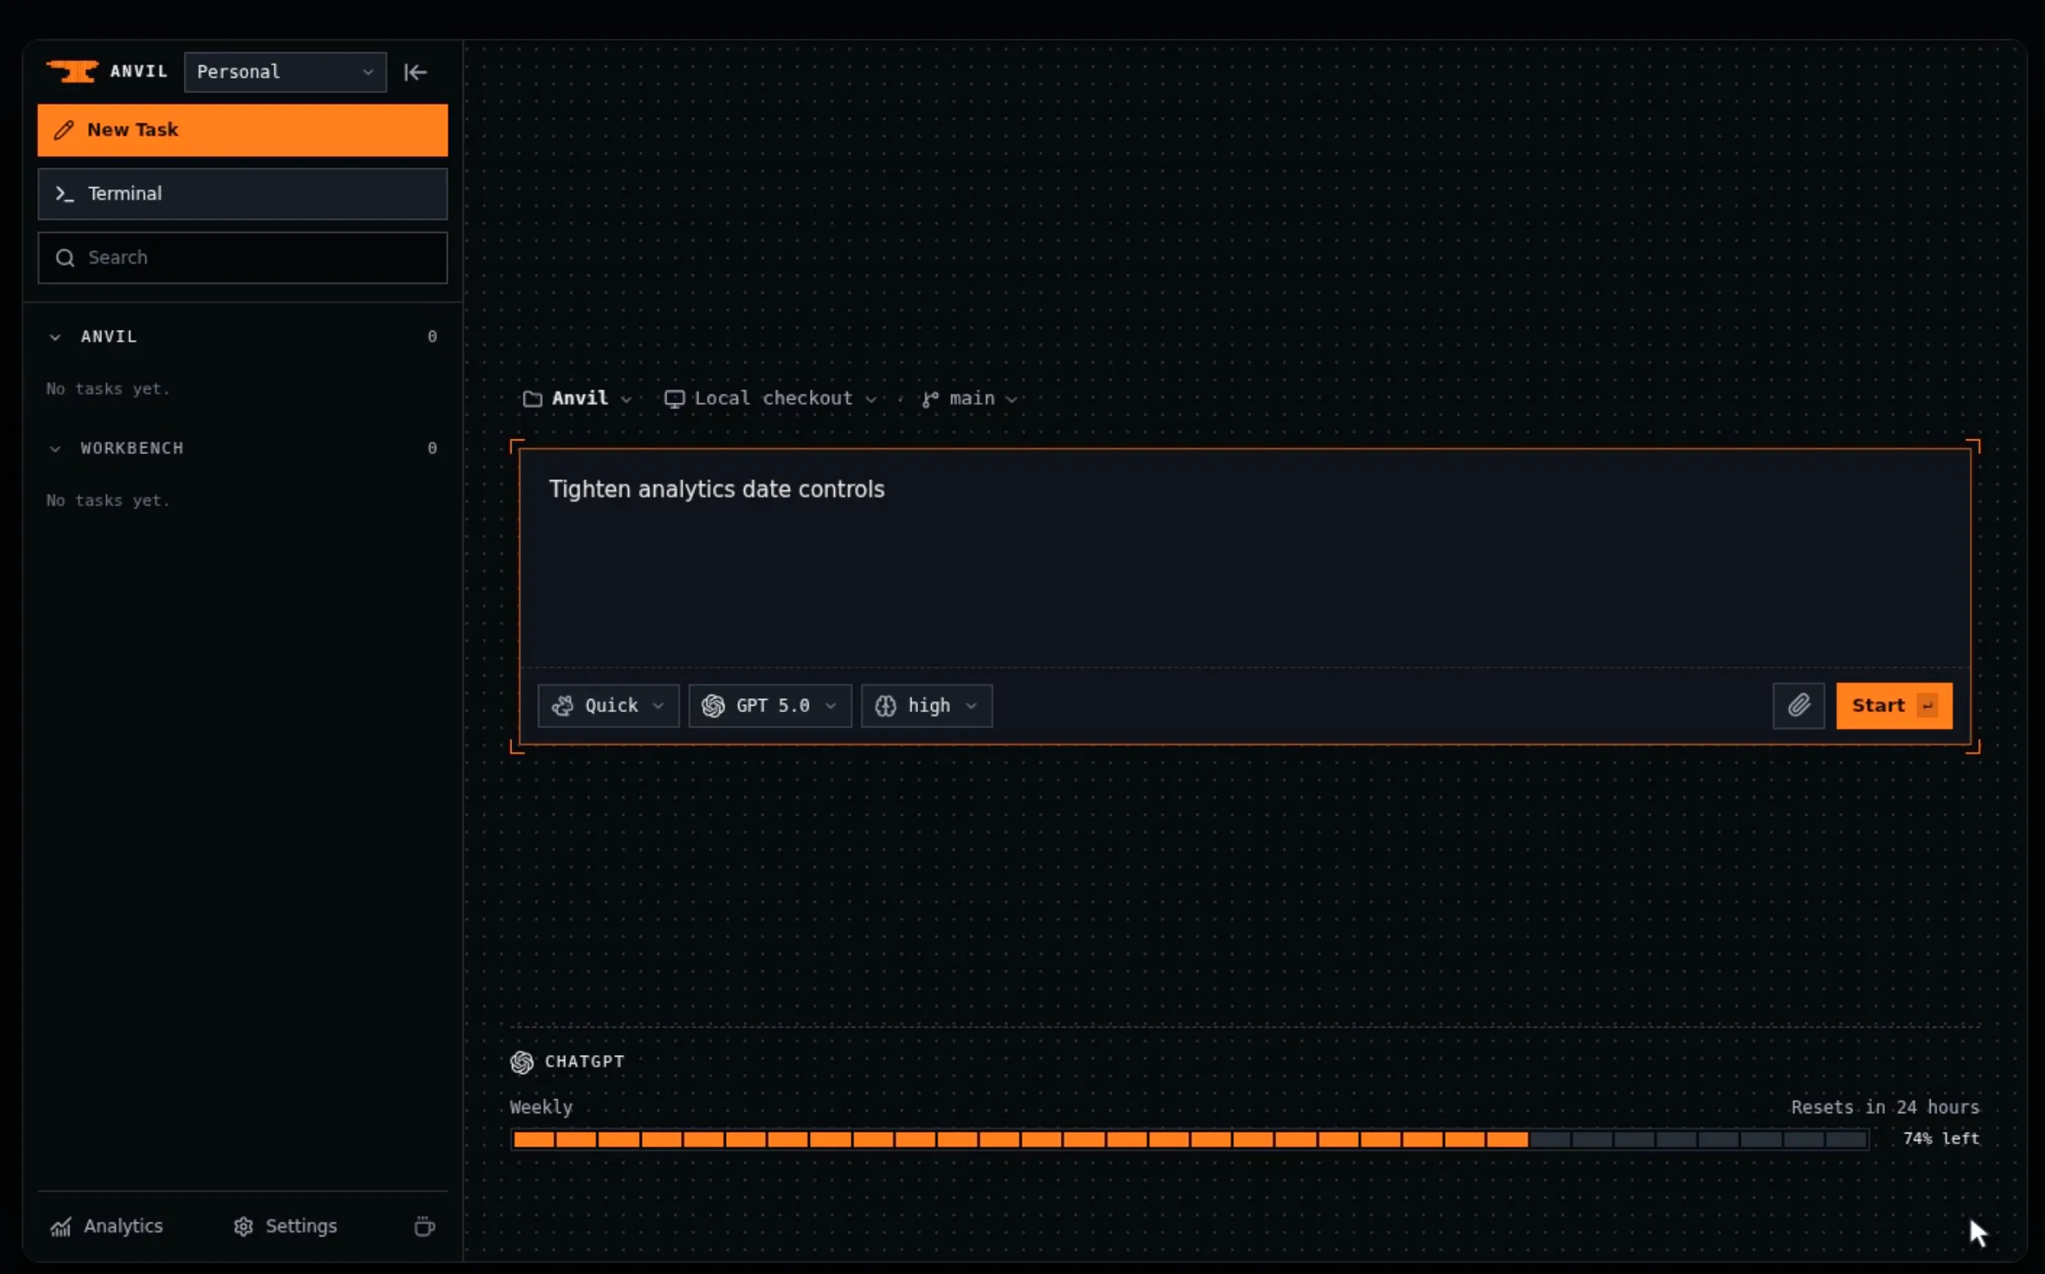Focus the Search input field
The width and height of the screenshot is (2045, 1274).
point(243,258)
